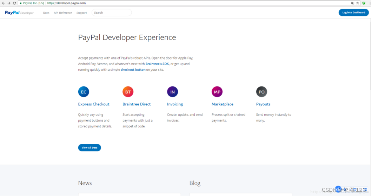Open the Express Checkout link
Screen dimensions: 371x196
94,104
